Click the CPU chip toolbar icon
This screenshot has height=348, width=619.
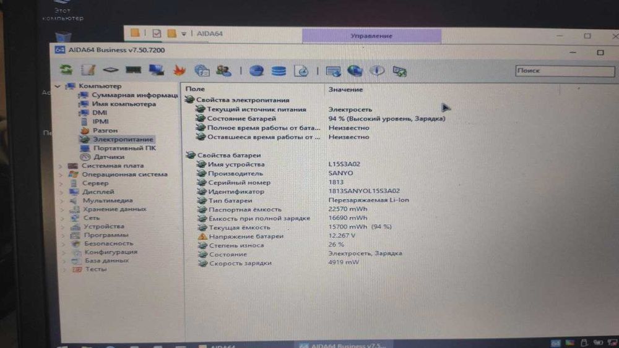pos(111,70)
